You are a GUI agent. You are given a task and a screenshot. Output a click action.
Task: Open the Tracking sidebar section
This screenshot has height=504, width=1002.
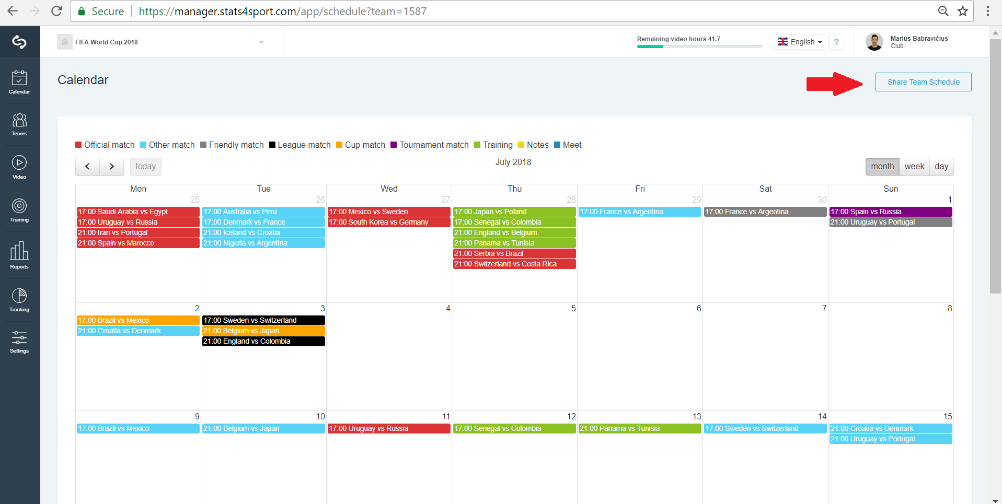(19, 300)
